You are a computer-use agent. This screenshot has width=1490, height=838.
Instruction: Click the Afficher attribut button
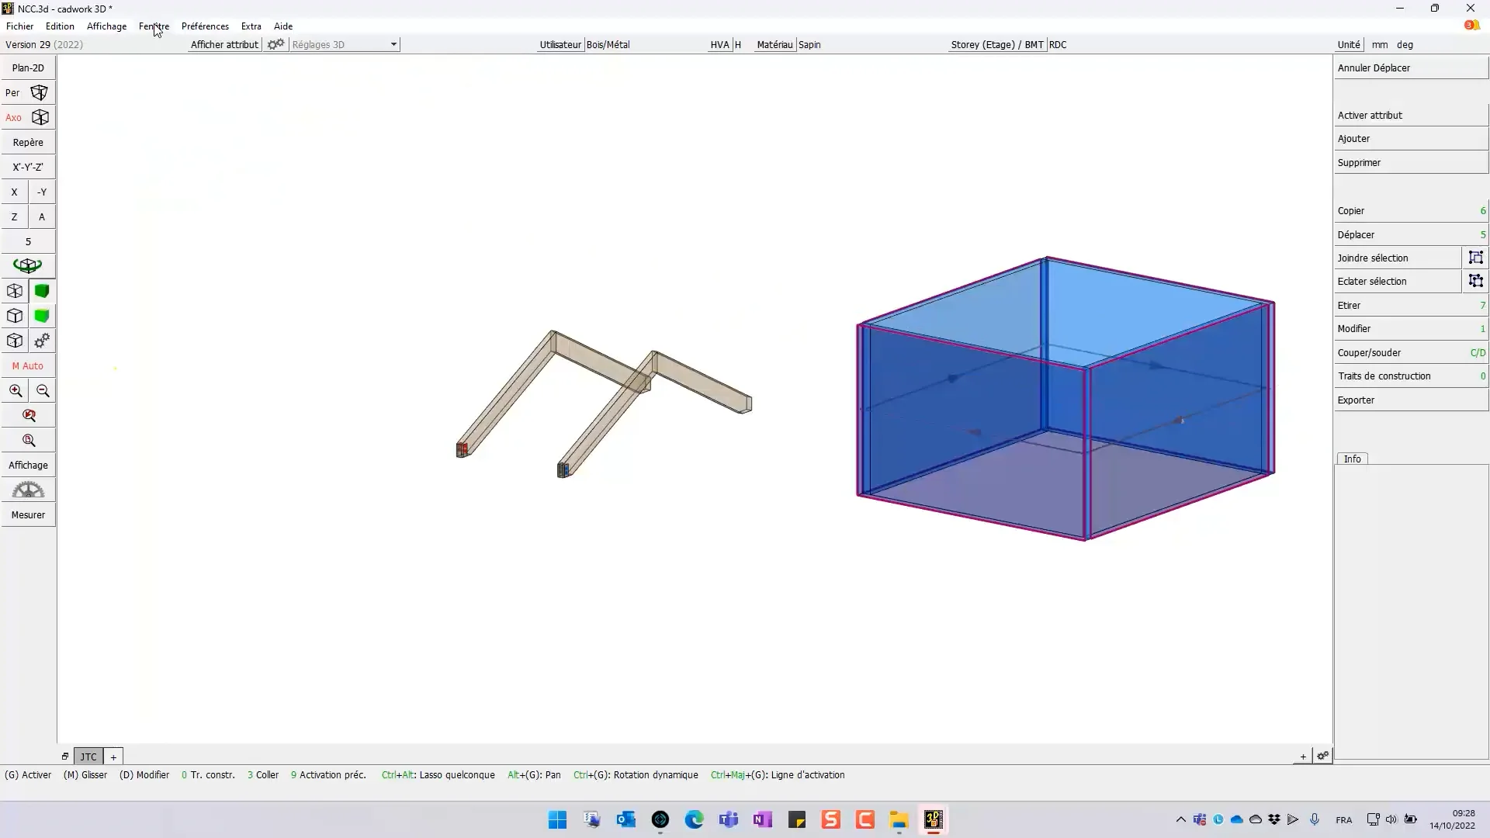[x=223, y=44]
